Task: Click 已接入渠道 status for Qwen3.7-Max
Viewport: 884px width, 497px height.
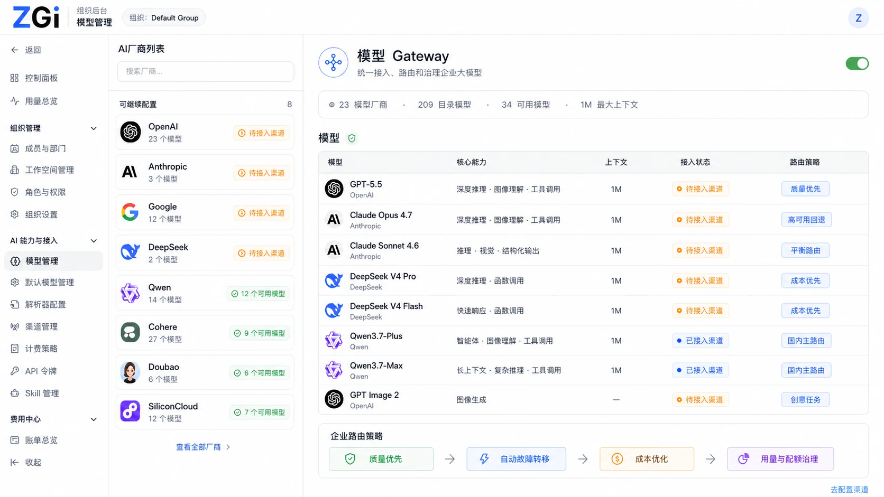Action: [x=700, y=370]
